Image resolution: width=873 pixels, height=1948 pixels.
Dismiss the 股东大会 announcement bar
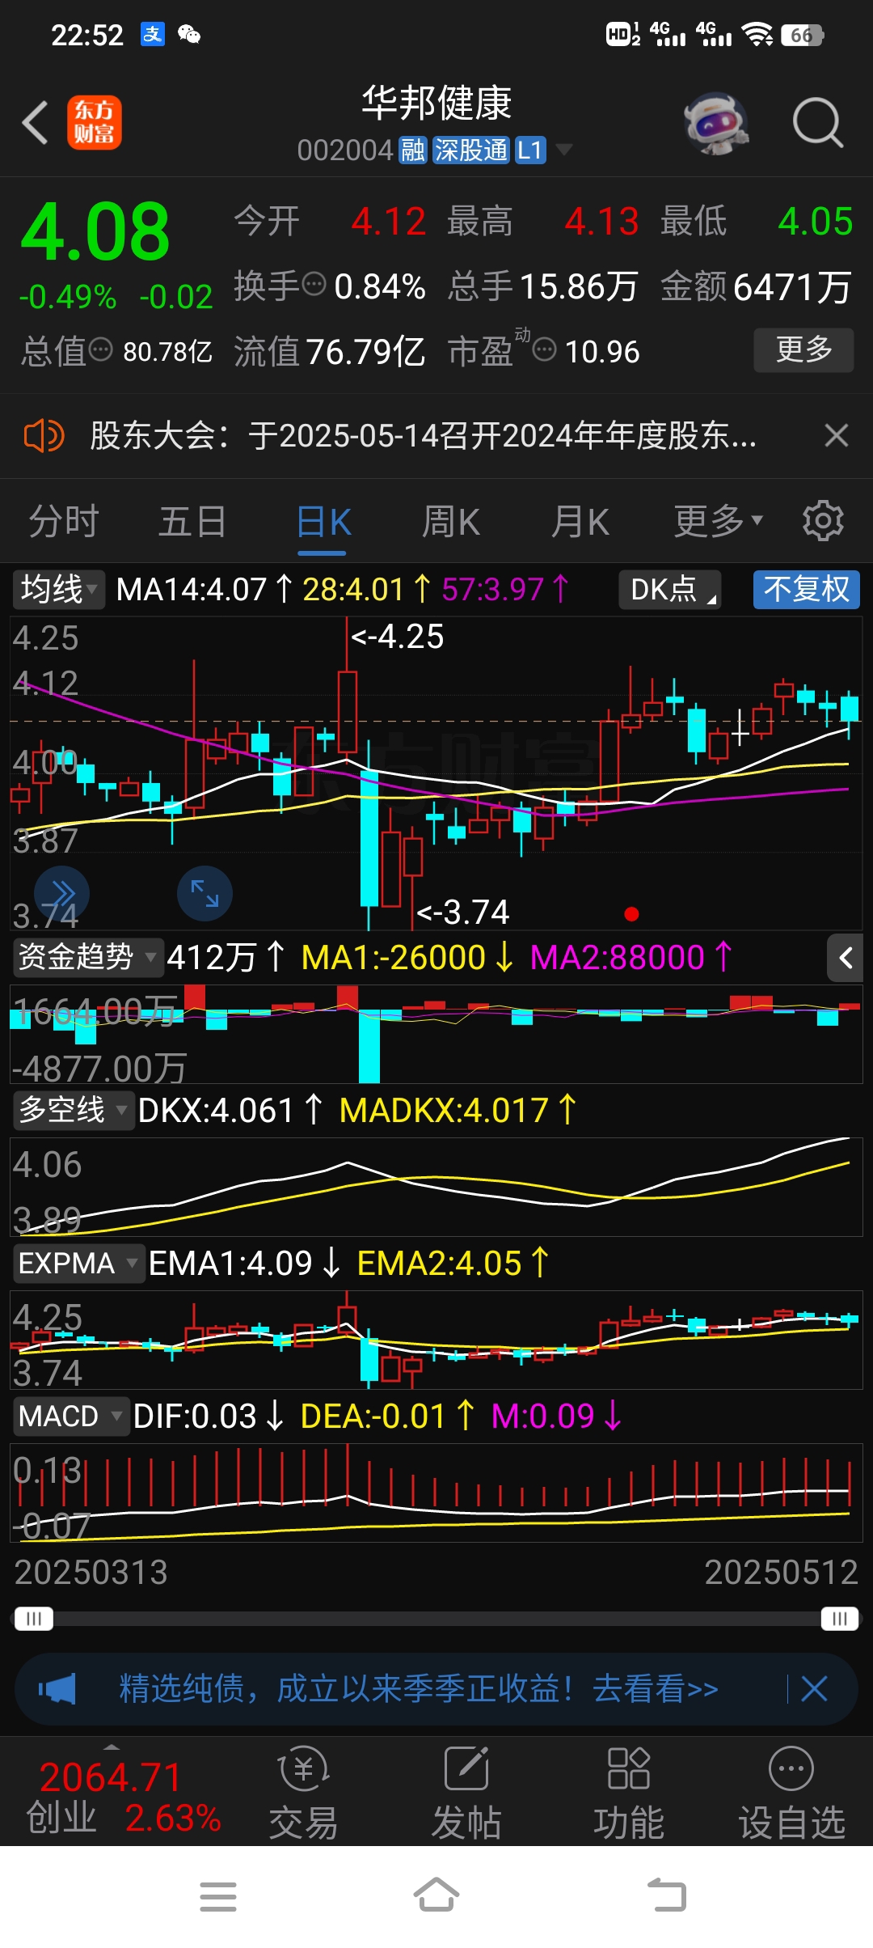(x=837, y=436)
